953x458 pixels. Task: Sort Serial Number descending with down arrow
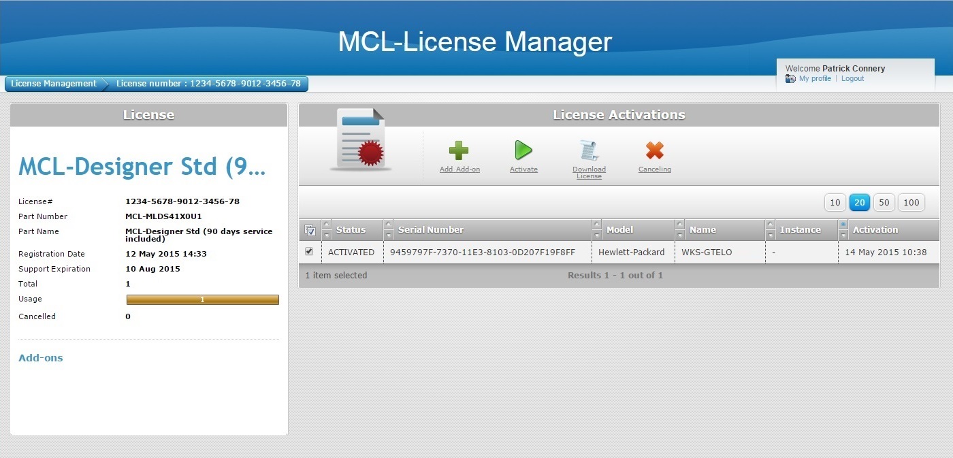click(388, 235)
